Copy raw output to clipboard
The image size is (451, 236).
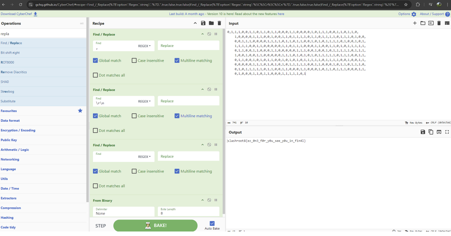[431, 132]
